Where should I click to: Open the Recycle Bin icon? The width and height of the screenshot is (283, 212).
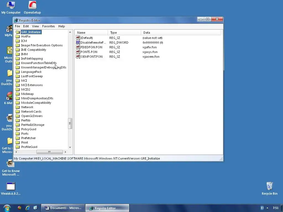click(269, 188)
